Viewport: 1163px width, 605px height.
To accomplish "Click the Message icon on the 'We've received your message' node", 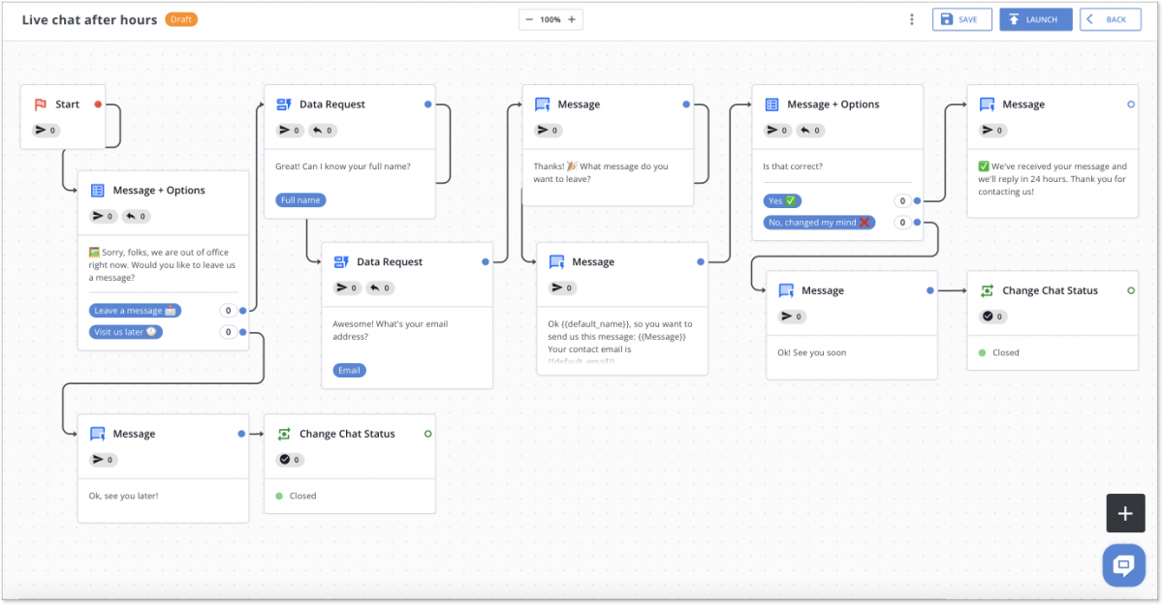I will click(x=987, y=104).
